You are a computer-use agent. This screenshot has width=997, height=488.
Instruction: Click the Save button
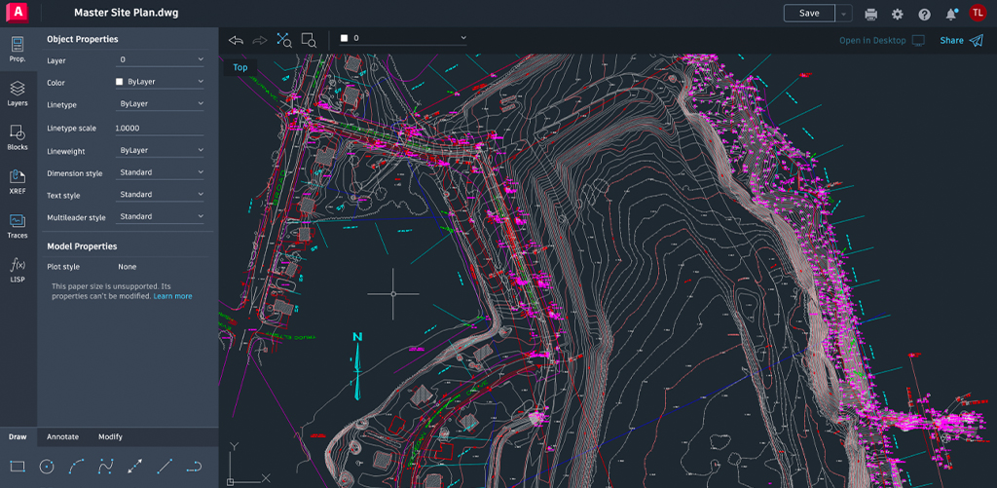pos(808,14)
